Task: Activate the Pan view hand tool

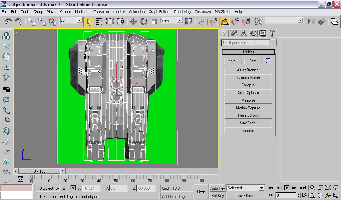Action: pyautogui.click(x=320, y=195)
